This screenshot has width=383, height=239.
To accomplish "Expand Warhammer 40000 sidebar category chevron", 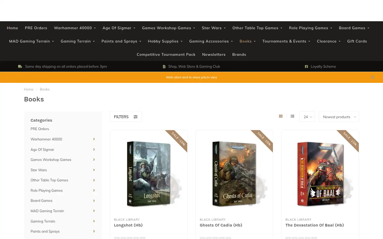I will click(x=94, y=139).
